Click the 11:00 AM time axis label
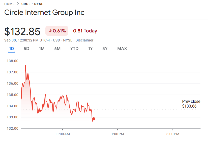The width and height of the screenshot is (208, 141). 62,134
